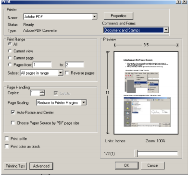Enable the Reverse pages checkbox
Screen dimensions: 188x175
[67, 73]
